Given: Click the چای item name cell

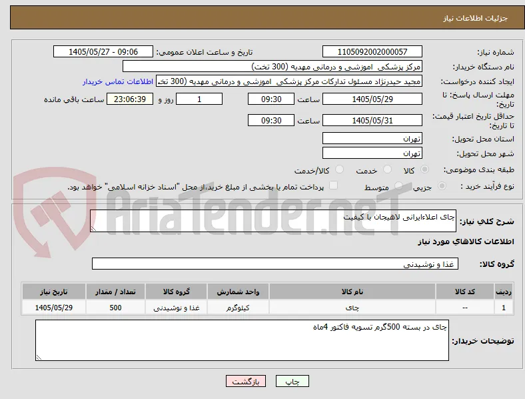Looking at the screenshot, I should (352, 308).
